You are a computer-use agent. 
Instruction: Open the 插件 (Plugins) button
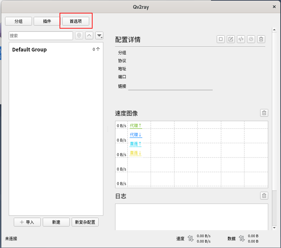pyautogui.click(x=47, y=21)
